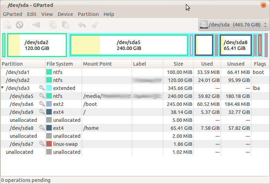270x184 pixels.
Task: Click the Apply all operations checkmark
Action: tap(94, 25)
